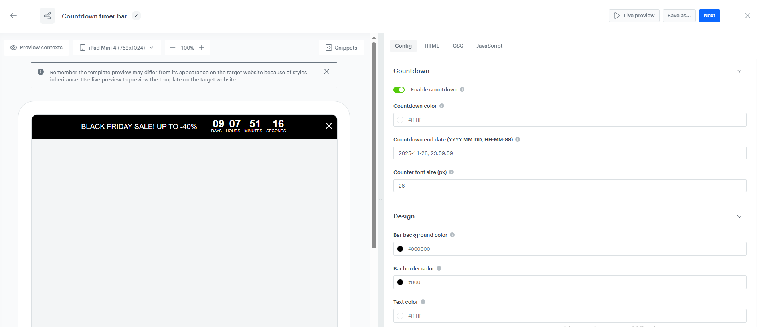Click info icon beside Countdown end date
Screen dimensions: 757x327
click(x=518, y=139)
